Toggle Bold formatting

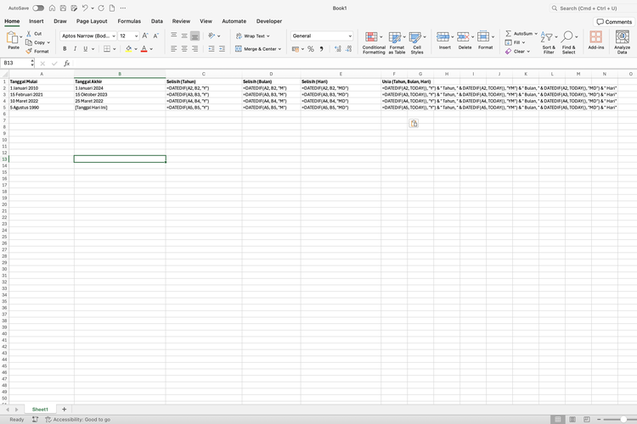[x=65, y=48]
